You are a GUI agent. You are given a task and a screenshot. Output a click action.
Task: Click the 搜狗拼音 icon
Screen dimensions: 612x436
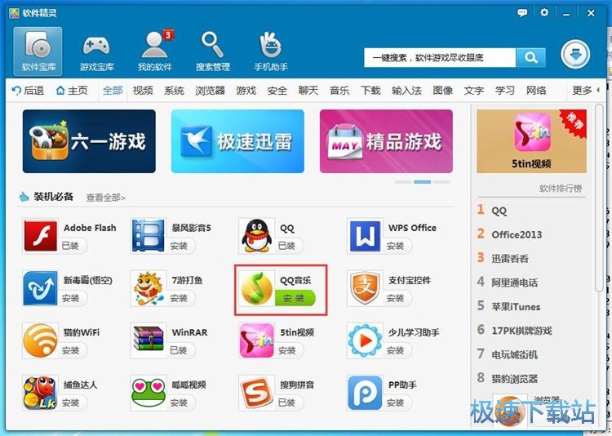pyautogui.click(x=256, y=393)
